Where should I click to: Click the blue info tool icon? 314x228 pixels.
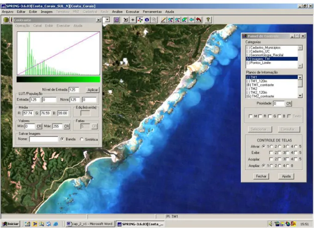147,20
